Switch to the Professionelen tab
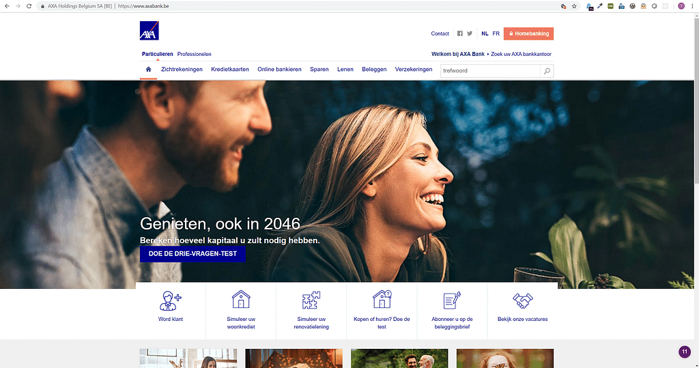 [194, 54]
